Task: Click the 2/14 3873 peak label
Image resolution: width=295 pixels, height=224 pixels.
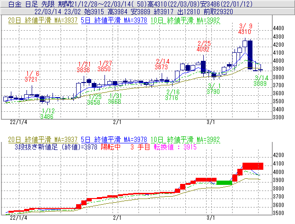Action: pyautogui.click(x=162, y=64)
